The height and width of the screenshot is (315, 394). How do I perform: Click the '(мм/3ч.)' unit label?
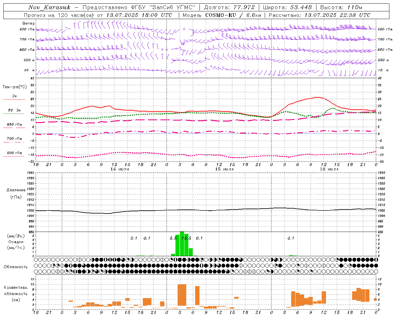[x=16, y=236]
